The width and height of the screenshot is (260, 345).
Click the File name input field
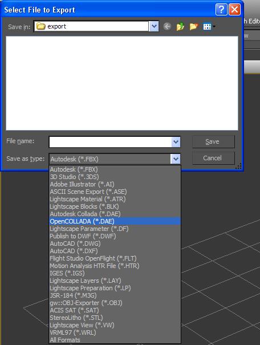pos(110,142)
